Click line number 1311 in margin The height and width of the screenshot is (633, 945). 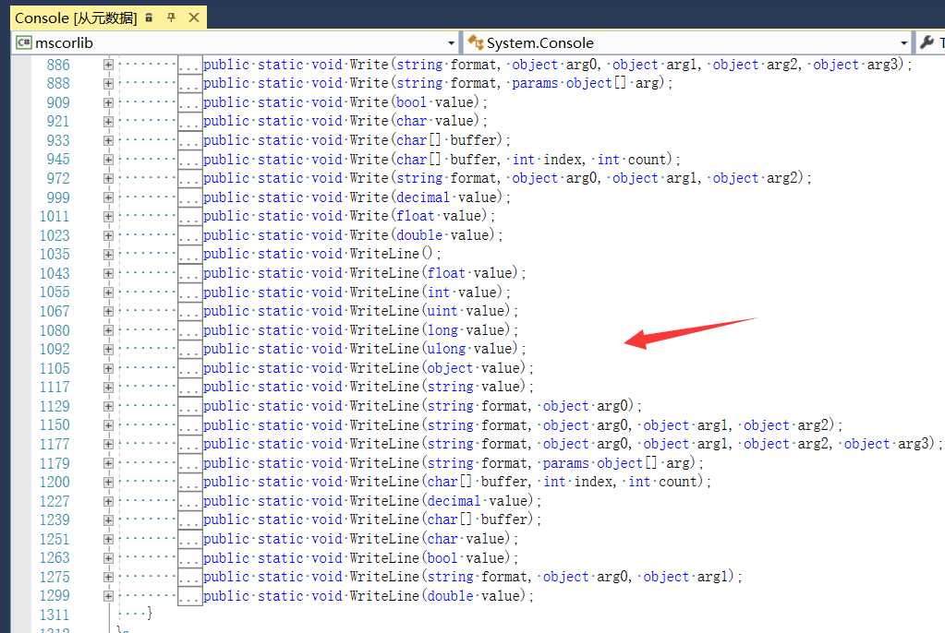(x=55, y=615)
